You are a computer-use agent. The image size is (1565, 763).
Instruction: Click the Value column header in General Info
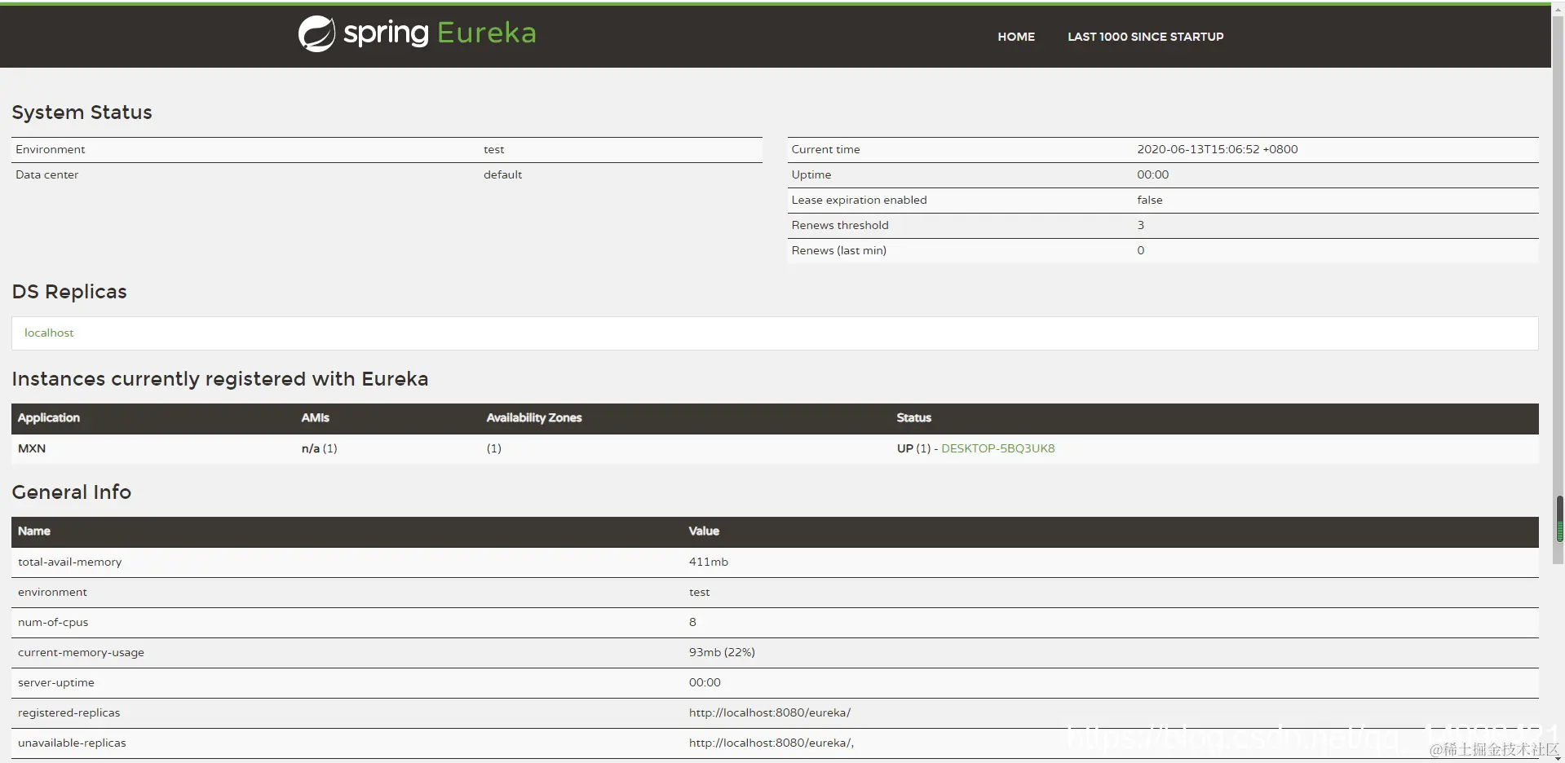pyautogui.click(x=704, y=531)
